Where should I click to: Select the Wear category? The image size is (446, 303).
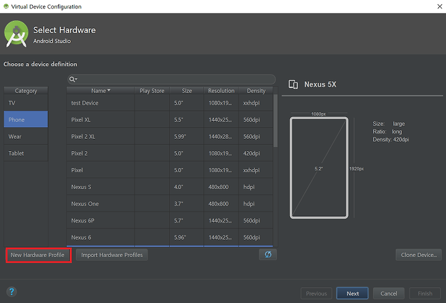pyautogui.click(x=26, y=136)
